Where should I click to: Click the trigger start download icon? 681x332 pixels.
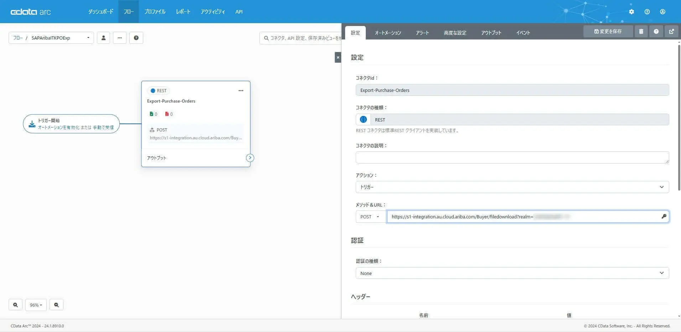click(32, 124)
